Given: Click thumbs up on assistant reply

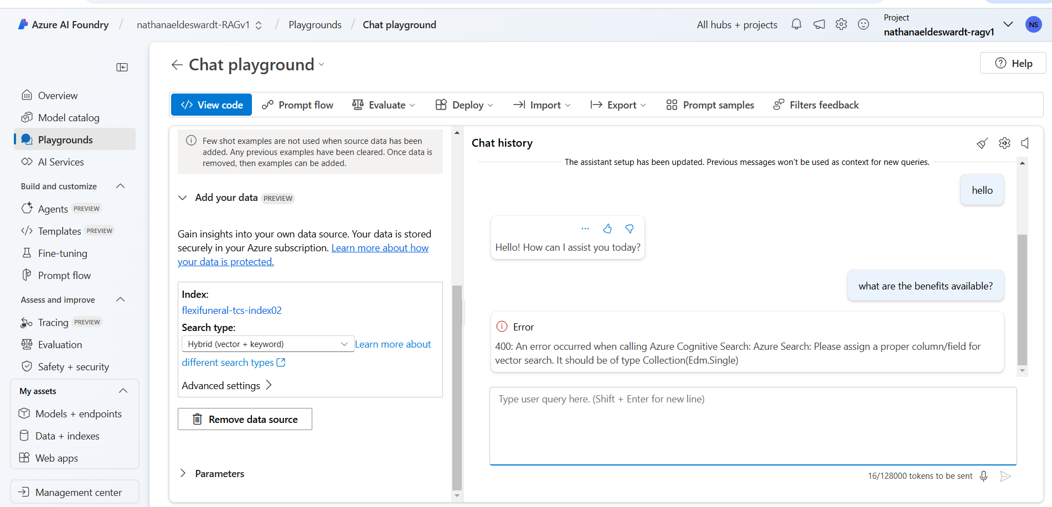Looking at the screenshot, I should (607, 229).
